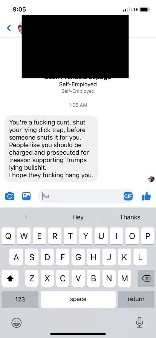Tap the sender's small avatar by the message
The width and height of the screenshot is (156, 338).
coord(151,179)
